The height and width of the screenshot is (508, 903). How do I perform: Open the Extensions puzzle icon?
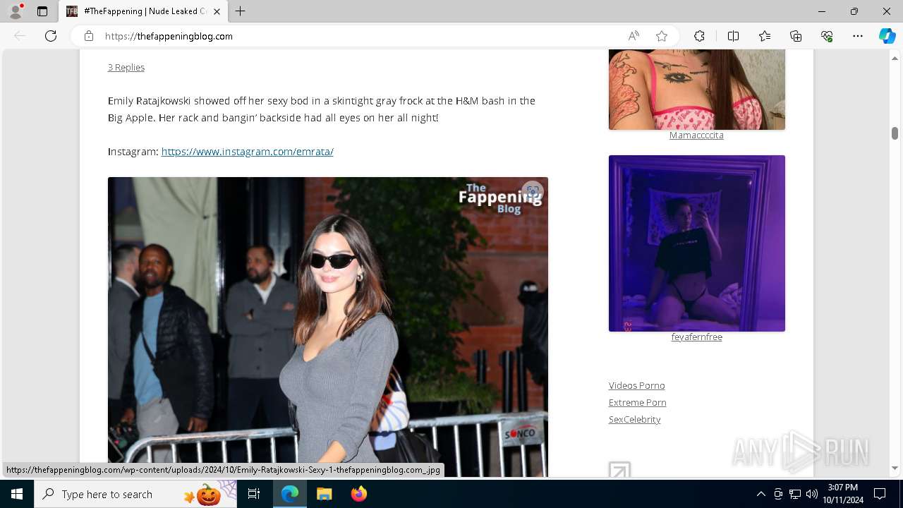click(x=699, y=36)
